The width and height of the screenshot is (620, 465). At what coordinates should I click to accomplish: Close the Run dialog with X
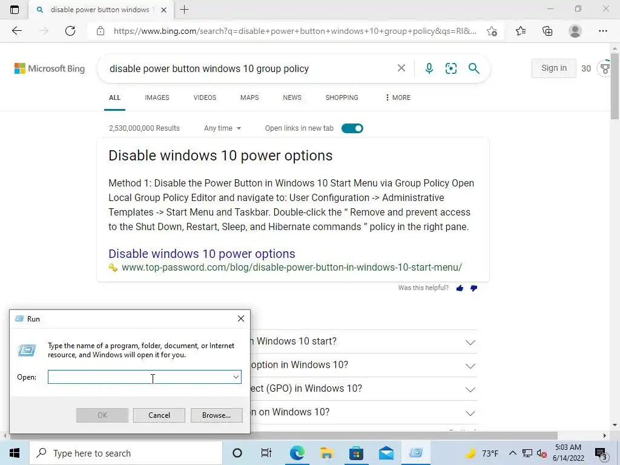tap(241, 318)
